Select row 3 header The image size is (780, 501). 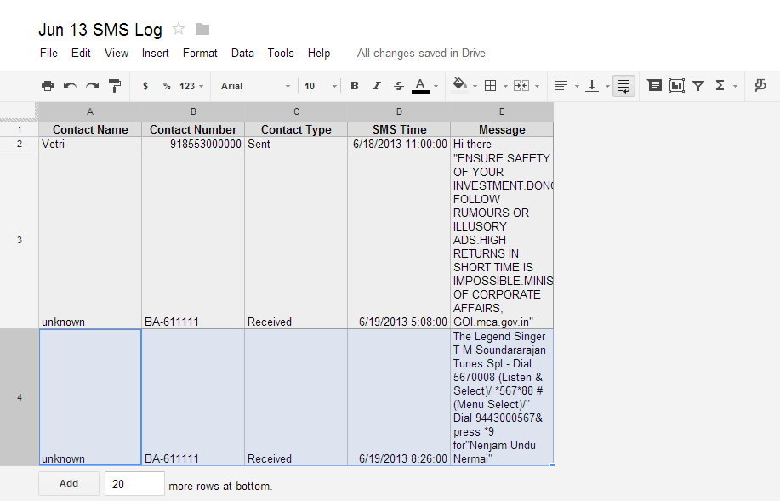click(x=20, y=240)
